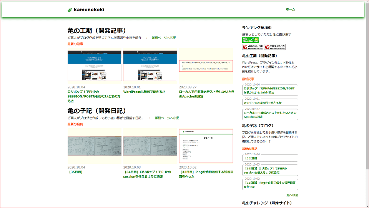Click sidebar heading 亀のチャレンジ（姉妹サイト）

click(267, 203)
